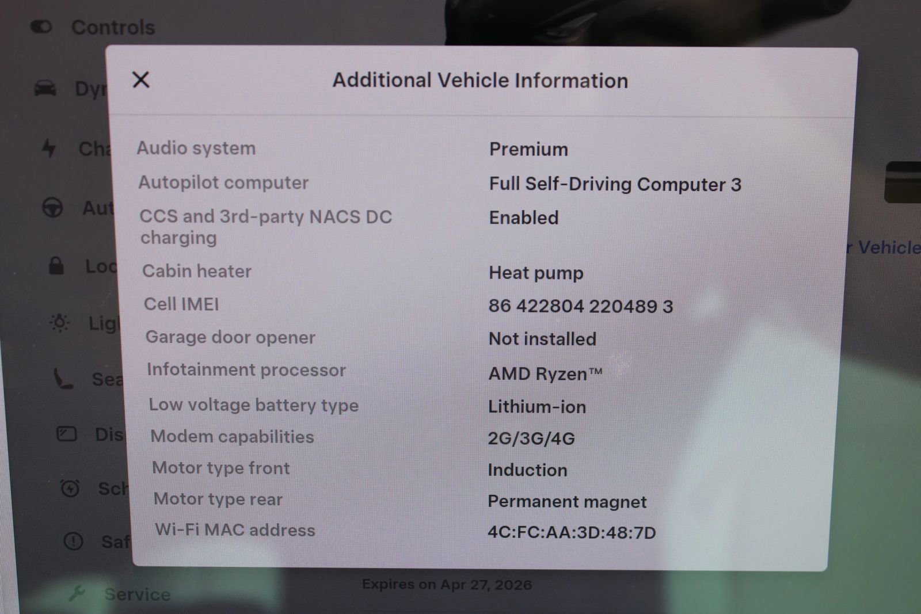Click the Display panel icon
Image resolution: width=921 pixels, height=614 pixels.
(x=65, y=434)
